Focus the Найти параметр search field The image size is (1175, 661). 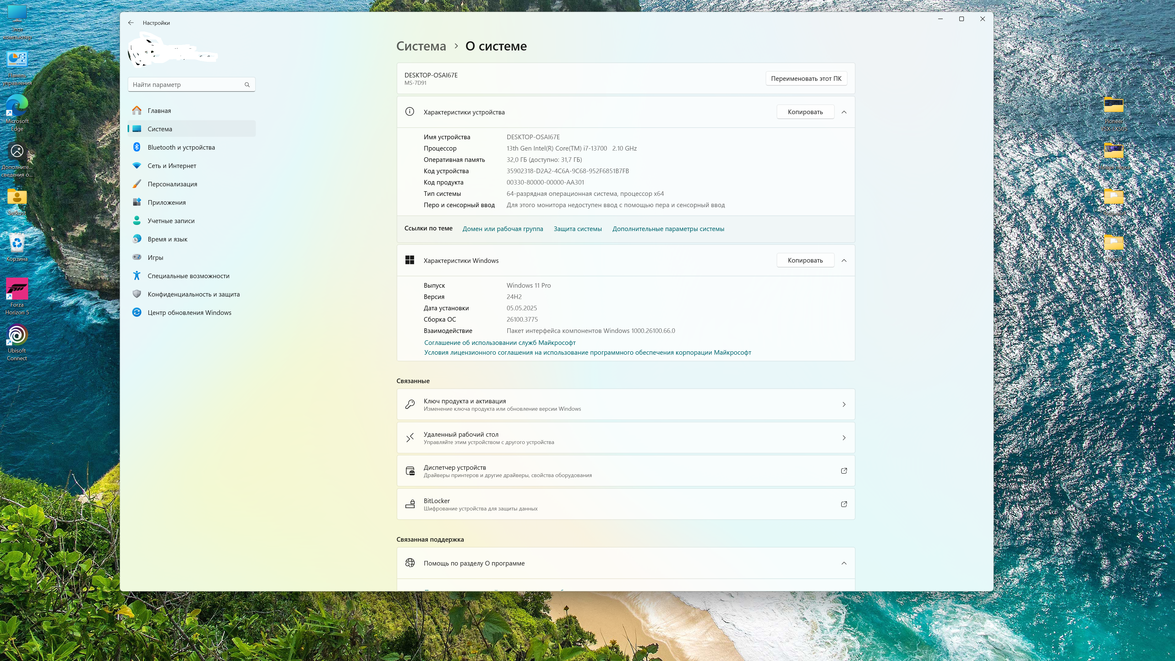[x=192, y=85]
